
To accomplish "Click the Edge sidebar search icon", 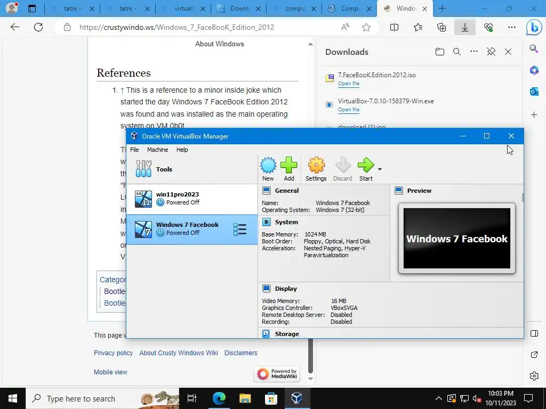I will pyautogui.click(x=534, y=48).
